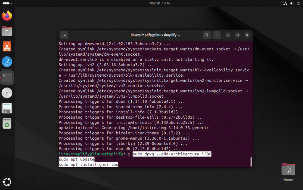
Task: Launch Firefox from the dock
Action: pos(7,15)
